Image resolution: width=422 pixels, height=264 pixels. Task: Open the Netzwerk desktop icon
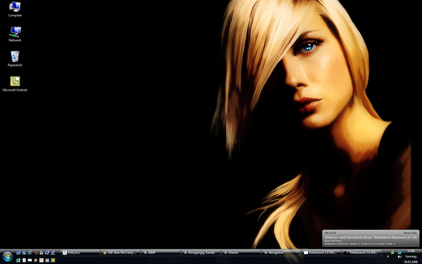(x=15, y=34)
